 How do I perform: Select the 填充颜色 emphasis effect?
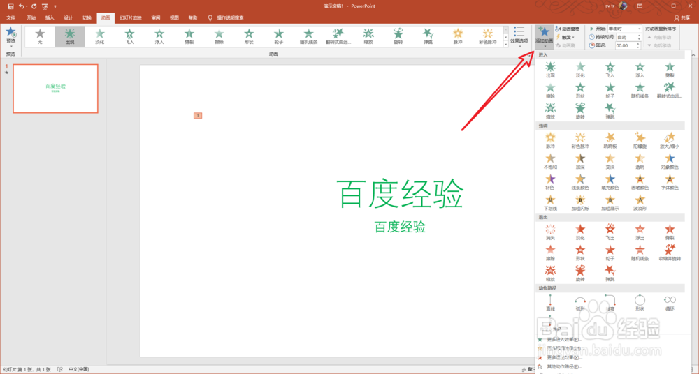click(610, 181)
